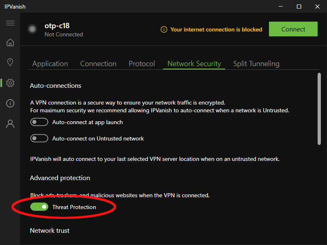Switch to the Connection tab
Image resolution: width=327 pixels, height=245 pixels.
click(98, 64)
